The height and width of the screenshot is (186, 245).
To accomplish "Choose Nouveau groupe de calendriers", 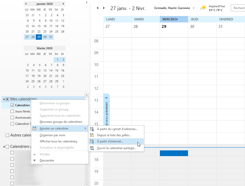I will 61,122.
